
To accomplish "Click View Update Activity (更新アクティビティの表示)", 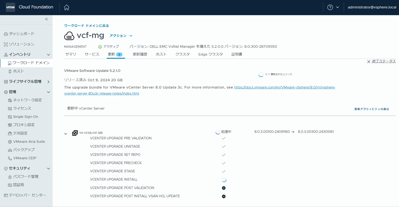I will point(371,109).
